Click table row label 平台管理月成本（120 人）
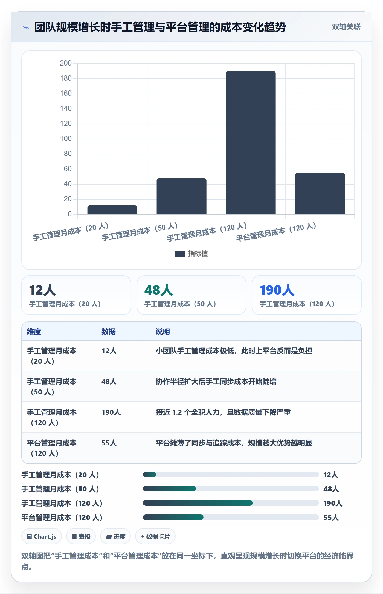Viewport: 383px width, 594px height. [x=52, y=448]
